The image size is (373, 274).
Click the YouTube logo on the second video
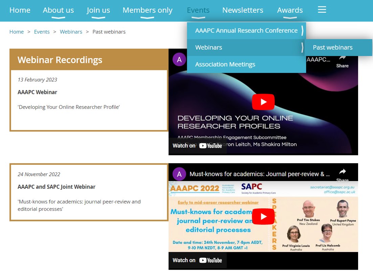point(211,260)
